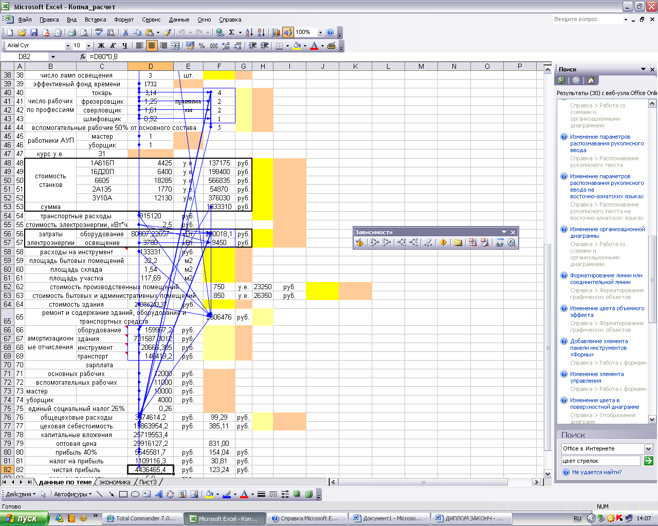Open the zoom 100% dropdown
This screenshot has width=658, height=526.
click(x=320, y=32)
